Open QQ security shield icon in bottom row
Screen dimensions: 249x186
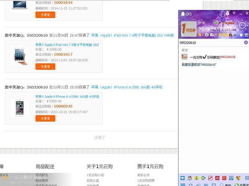tap(214, 185)
